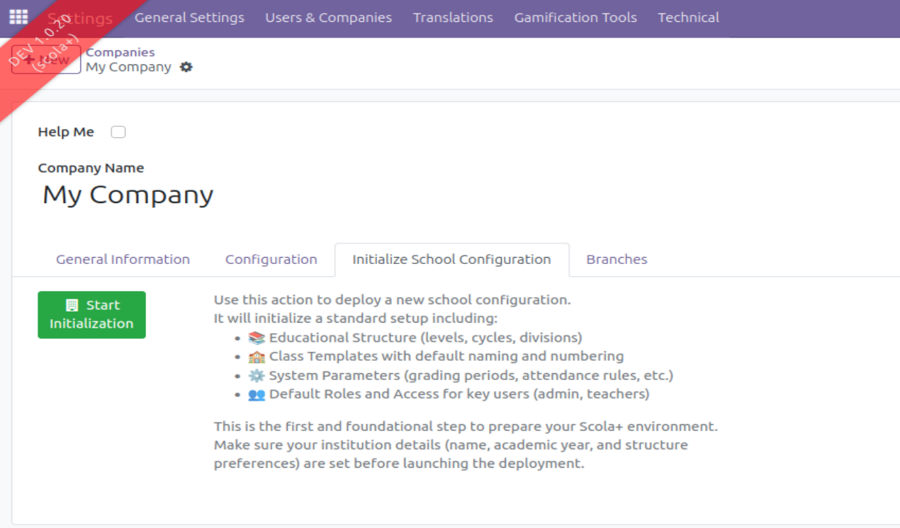900x528 pixels.
Task: Open the apps grid home menu
Action: pos(18,17)
